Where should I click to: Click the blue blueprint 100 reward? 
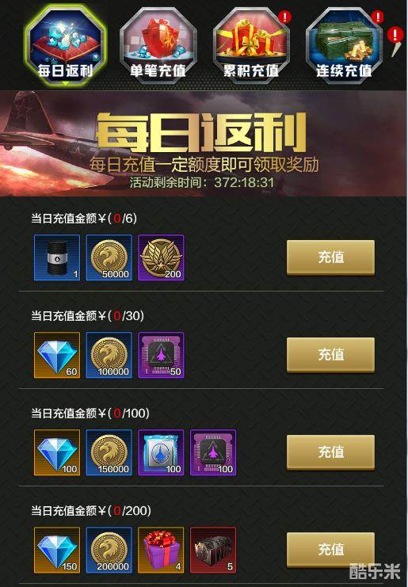coord(161,452)
